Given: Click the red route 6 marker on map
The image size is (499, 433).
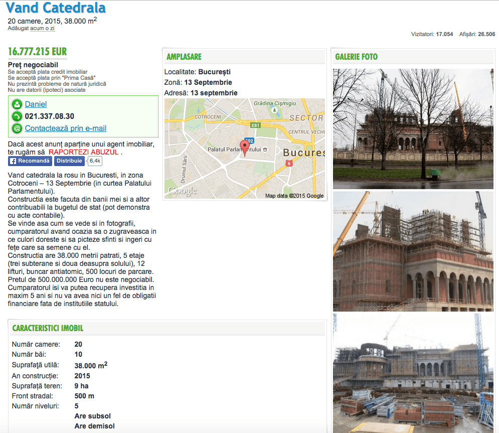Looking at the screenshot, I should (289, 164).
